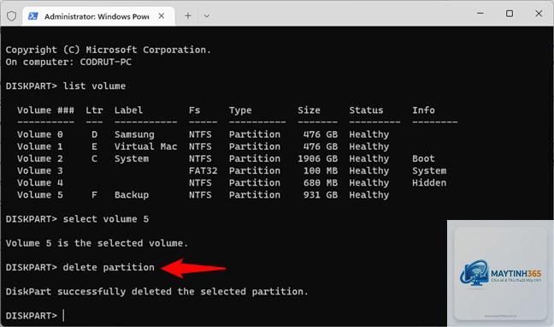Click the 'Boot' info value
This screenshot has width=554, height=327.
(x=423, y=158)
